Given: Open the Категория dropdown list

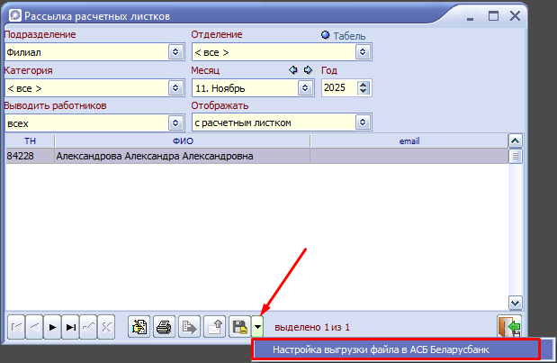Looking at the screenshot, I should [x=175, y=87].
